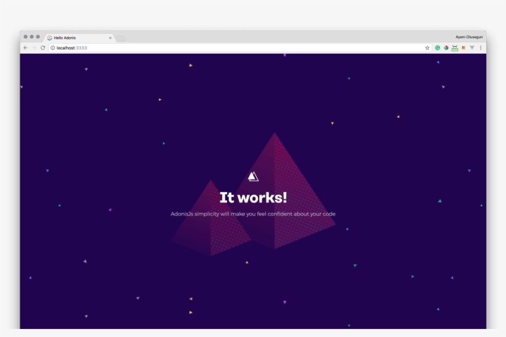The height and width of the screenshot is (337, 506).
Task: Click the Hello Adonis tab favicon
Action: [x=50, y=38]
